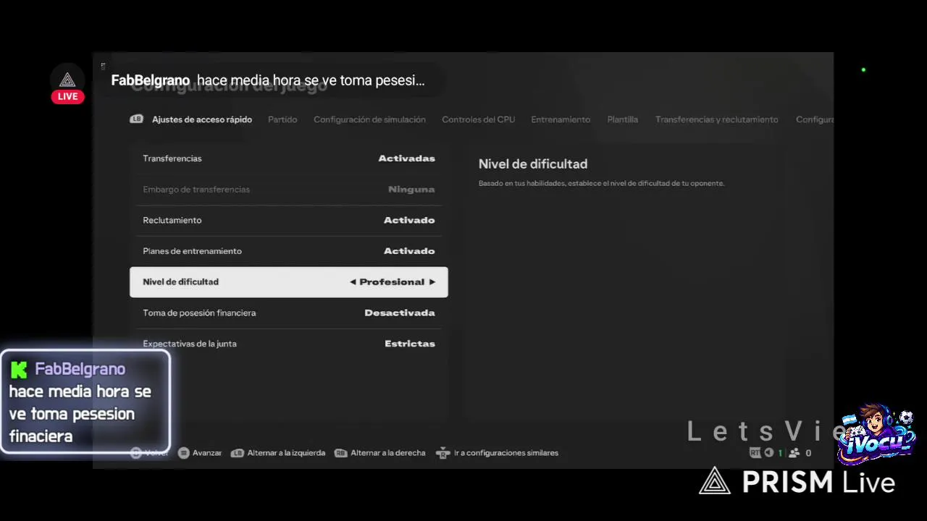Viewport: 927px width, 521px height.
Task: Click the D-pad icon for similar settings
Action: pos(443,454)
